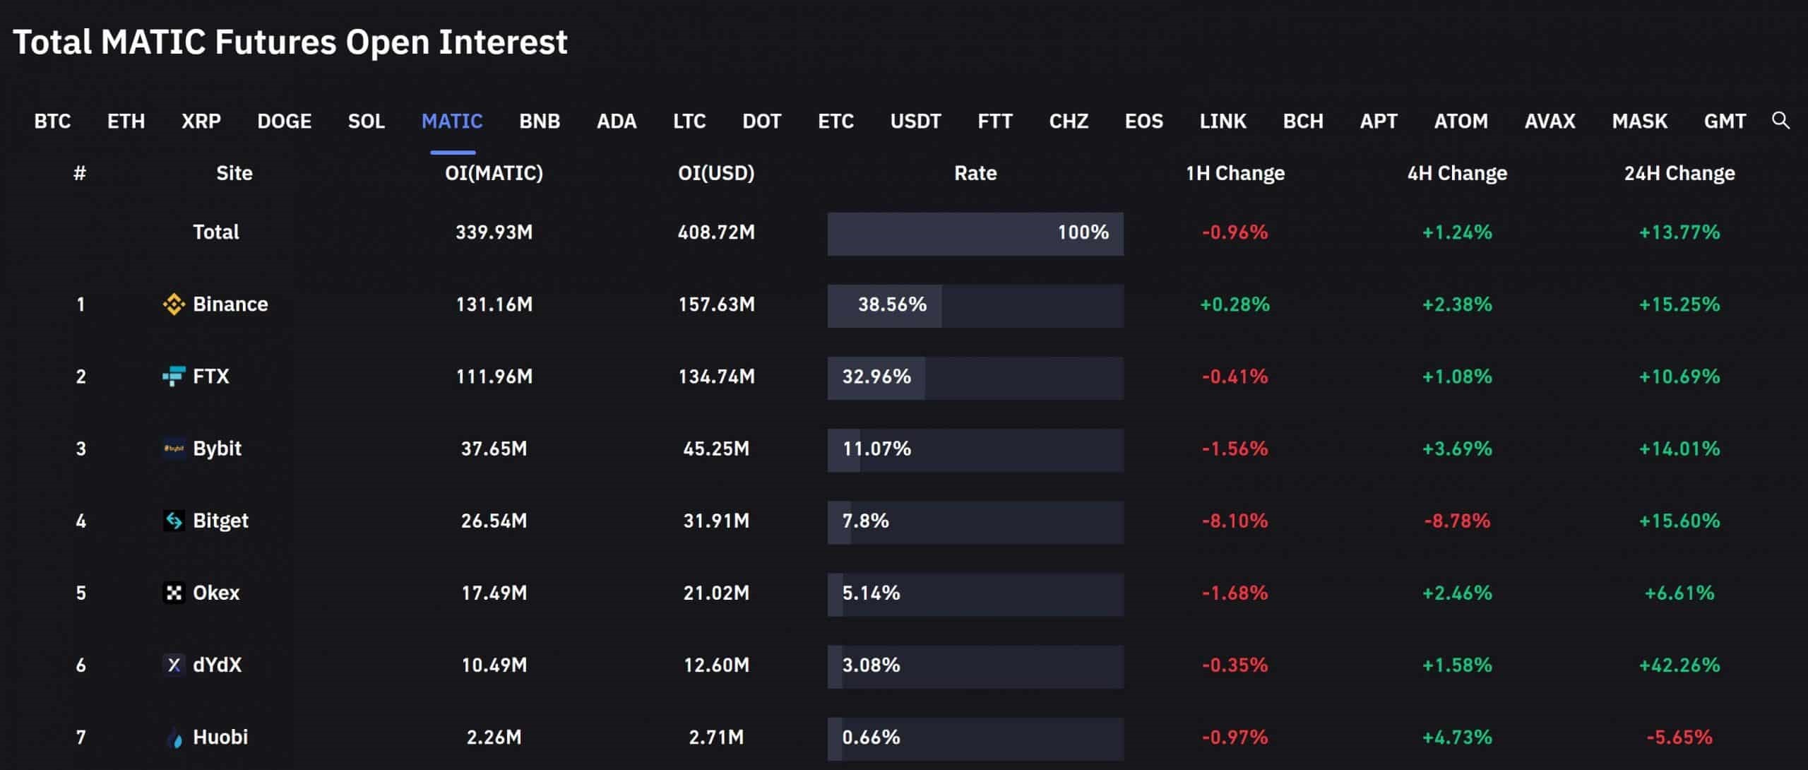This screenshot has width=1808, height=770.
Task: Switch to the FTT tab
Action: click(994, 122)
